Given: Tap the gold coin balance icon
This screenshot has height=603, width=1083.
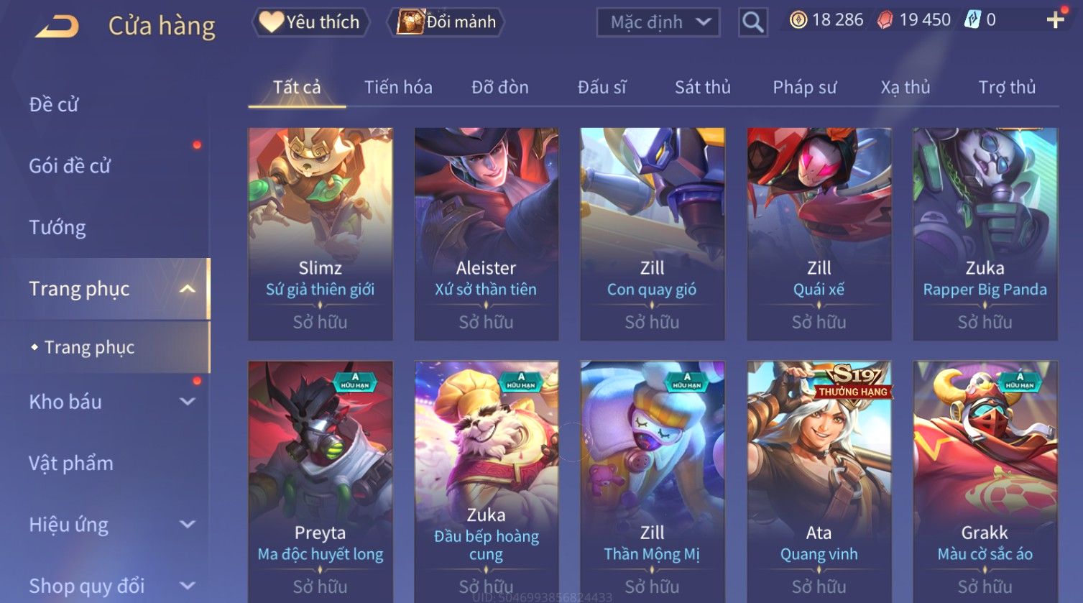Looking at the screenshot, I should pos(798,20).
